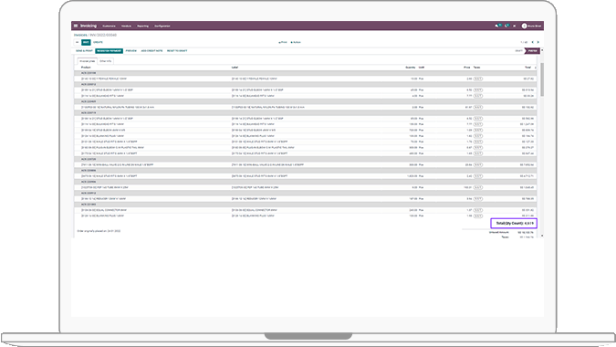Screen dimensions: 616x347
Task: Open the Configuration menu
Action: pos(162,26)
